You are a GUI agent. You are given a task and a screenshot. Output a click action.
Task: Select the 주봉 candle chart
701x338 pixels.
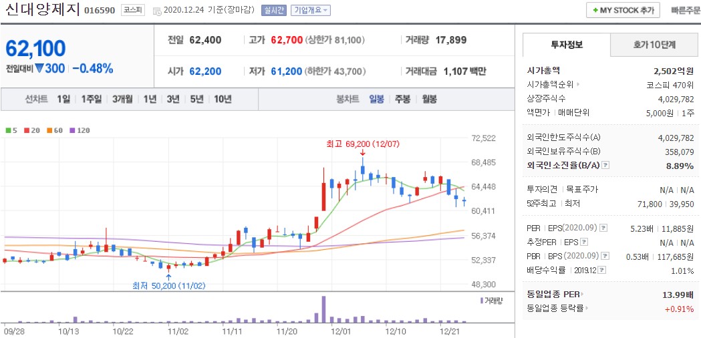(402, 100)
